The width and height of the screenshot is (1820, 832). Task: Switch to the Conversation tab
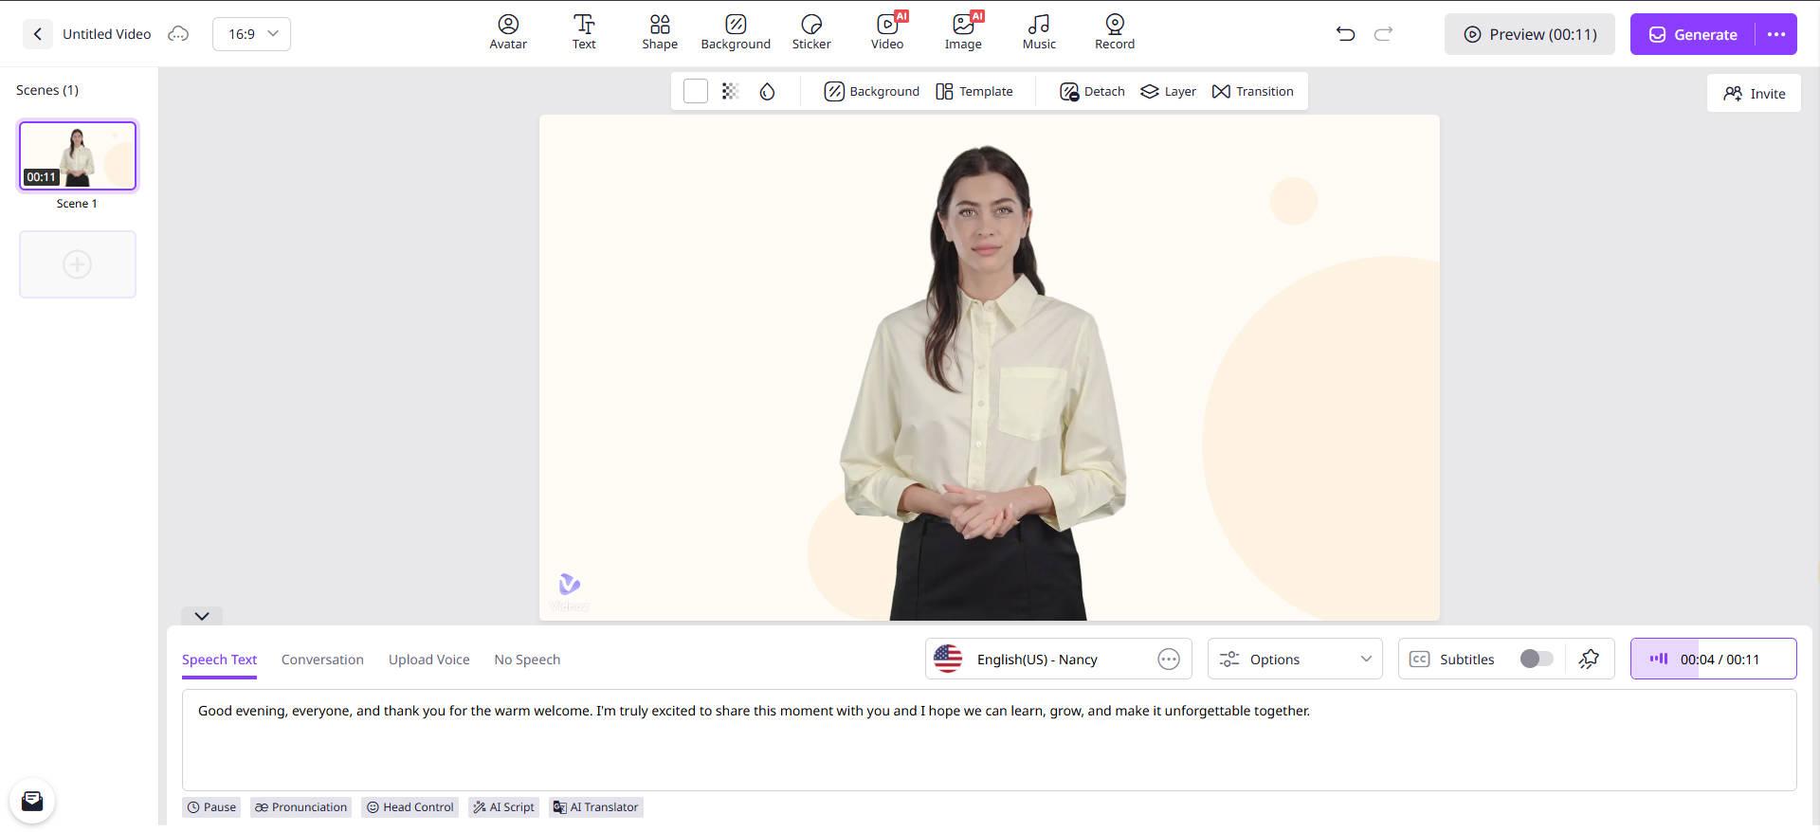(x=322, y=660)
